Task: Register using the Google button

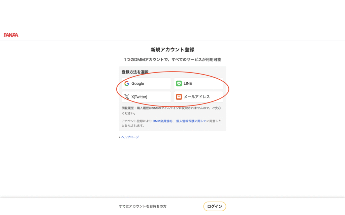Action: (146, 83)
